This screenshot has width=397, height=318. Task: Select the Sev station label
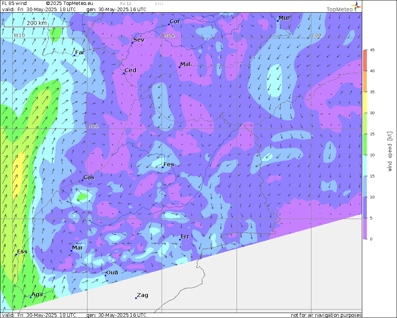click(139, 40)
